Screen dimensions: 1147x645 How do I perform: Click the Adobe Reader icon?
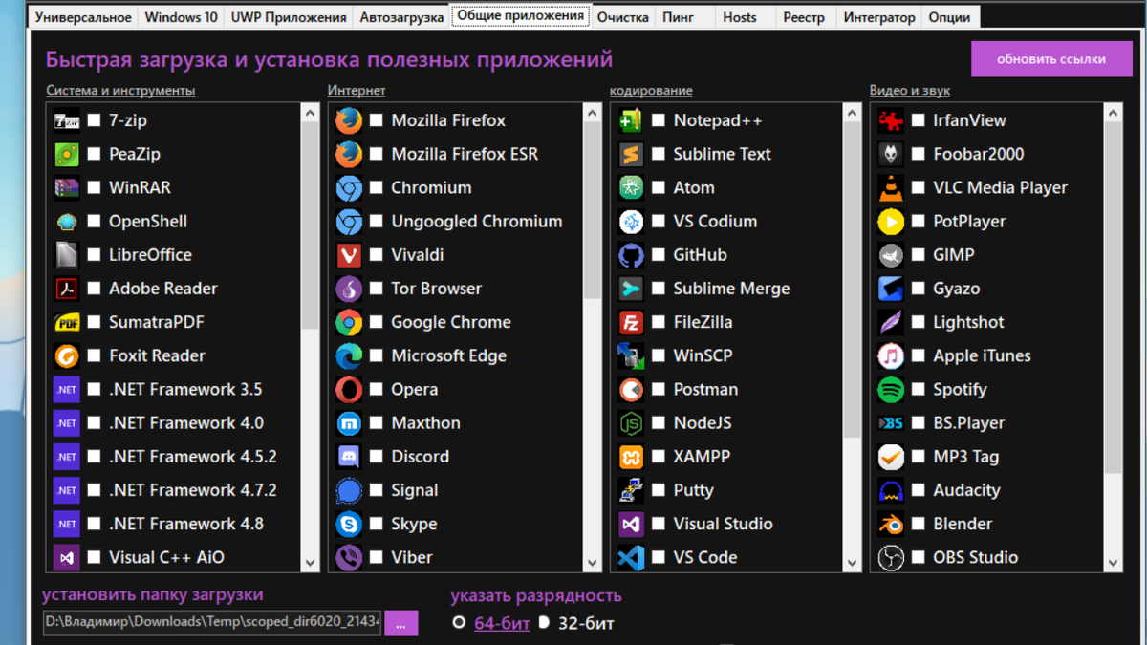67,289
